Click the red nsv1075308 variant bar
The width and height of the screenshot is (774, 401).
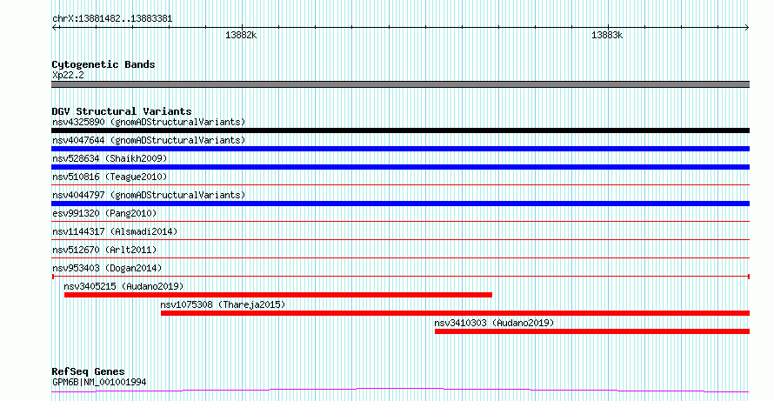click(x=455, y=313)
